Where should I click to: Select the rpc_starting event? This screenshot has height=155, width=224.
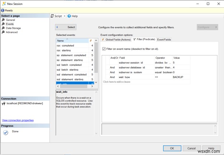coord(75,50)
